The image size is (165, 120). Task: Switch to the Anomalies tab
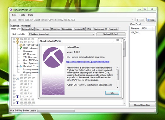point(25,26)
